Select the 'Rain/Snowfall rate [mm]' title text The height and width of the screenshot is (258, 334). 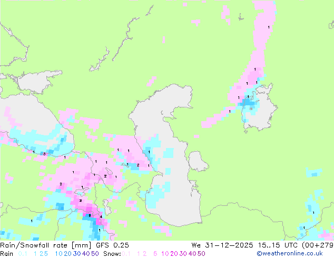click(x=46, y=245)
